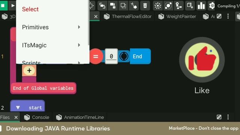Click the sun lighting toolbar icon
This screenshot has width=240, height=135.
[157, 6]
